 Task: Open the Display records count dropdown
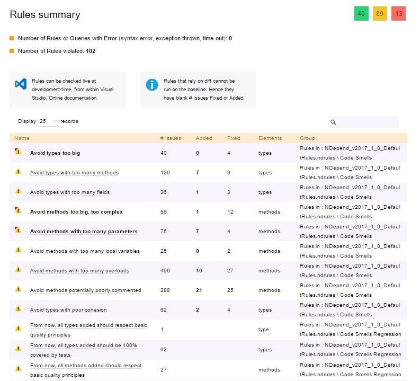click(x=48, y=121)
